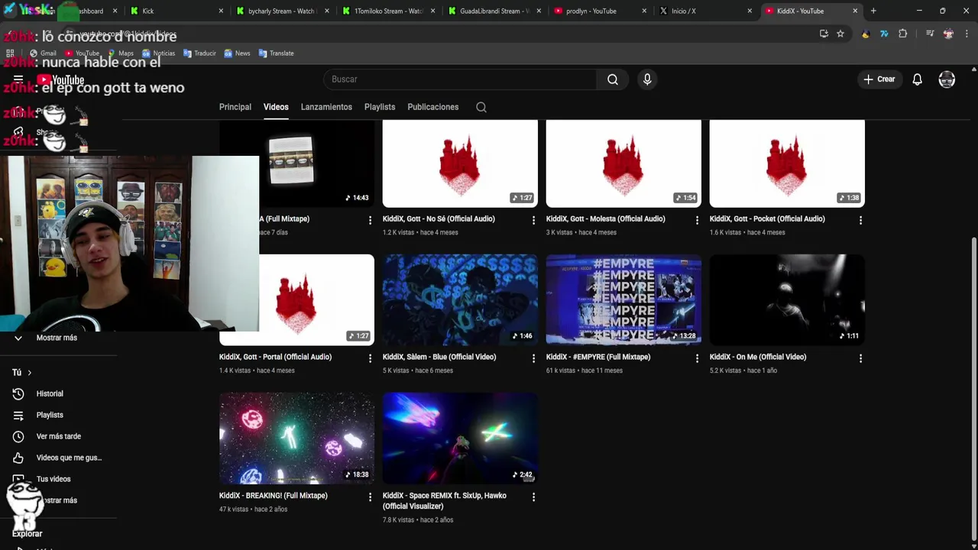Screen dimensions: 978x550
Task: Open #EMPYRE Full Mixtape thumbnail
Action: (x=623, y=299)
